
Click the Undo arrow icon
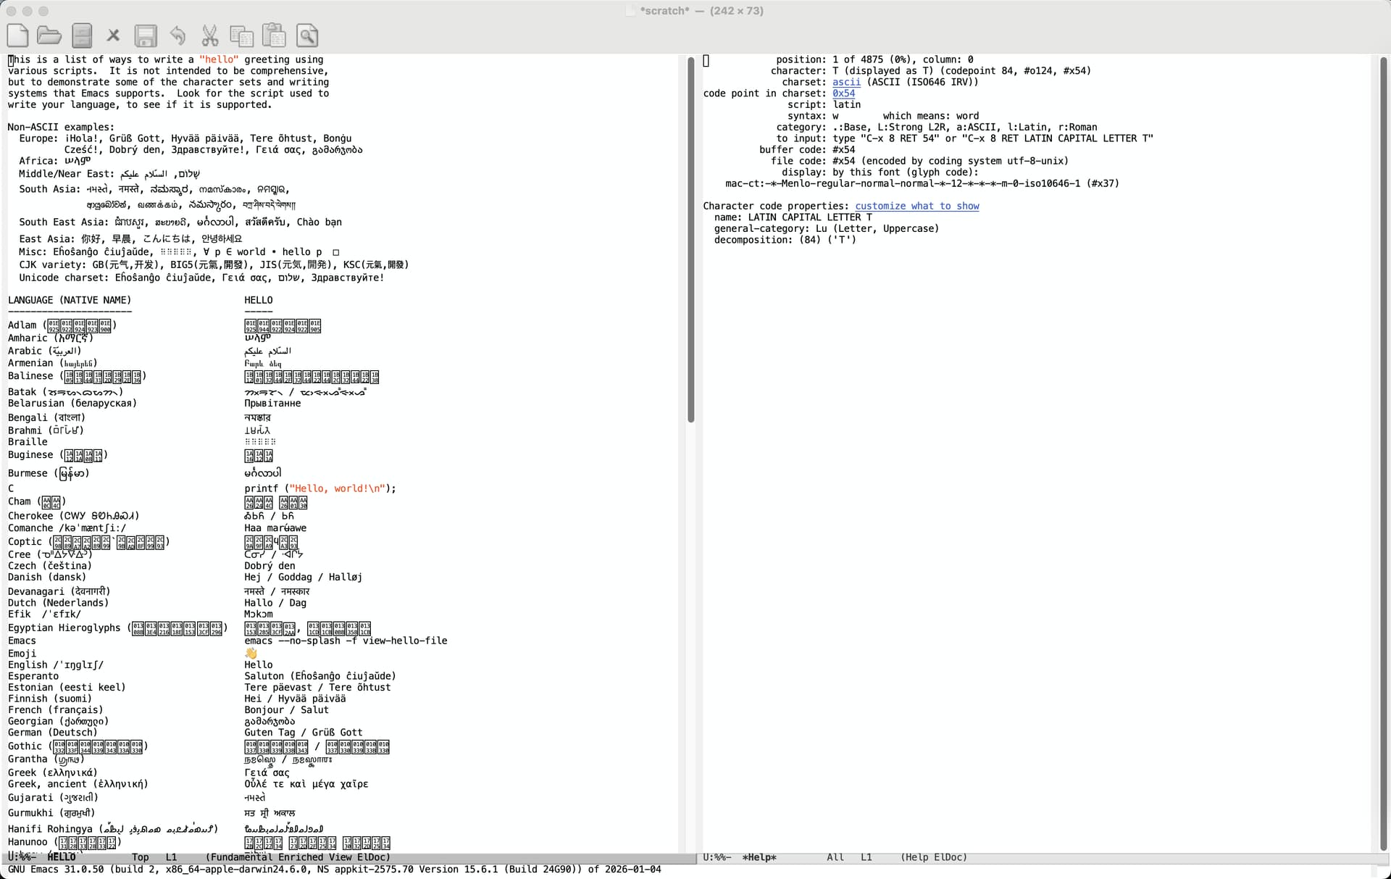(x=177, y=35)
